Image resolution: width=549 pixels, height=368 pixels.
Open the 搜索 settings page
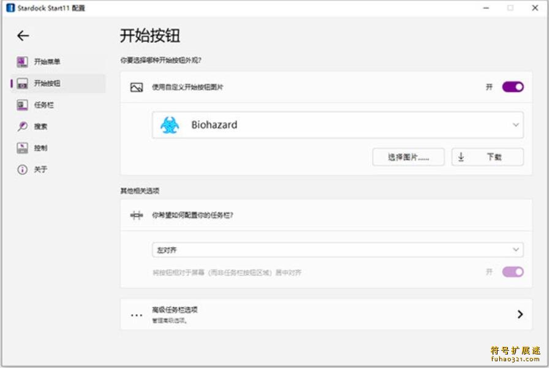coord(58,126)
